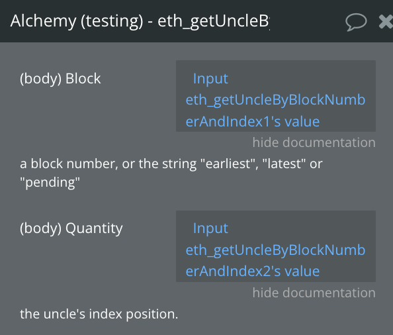393x335 pixels.
Task: Hide documentation for the Block parameter
Action: [314, 142]
